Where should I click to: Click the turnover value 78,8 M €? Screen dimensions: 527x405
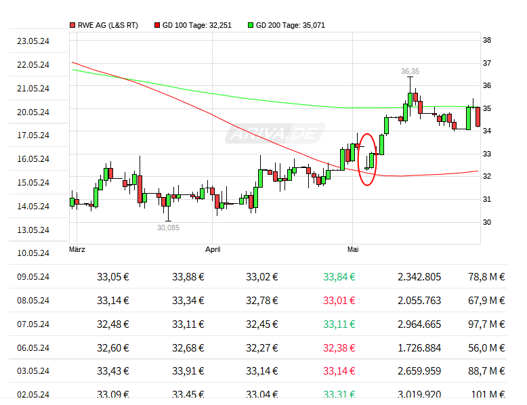pos(486,276)
